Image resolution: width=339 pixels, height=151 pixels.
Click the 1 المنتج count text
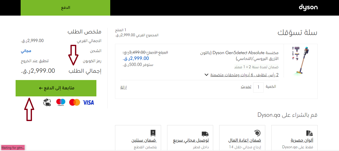pyautogui.click(x=120, y=30)
